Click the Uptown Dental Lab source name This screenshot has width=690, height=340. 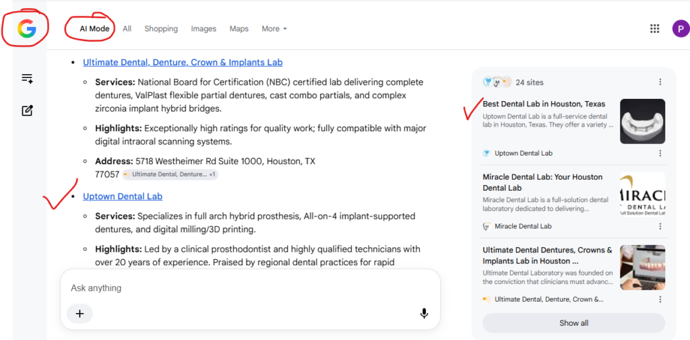point(524,153)
